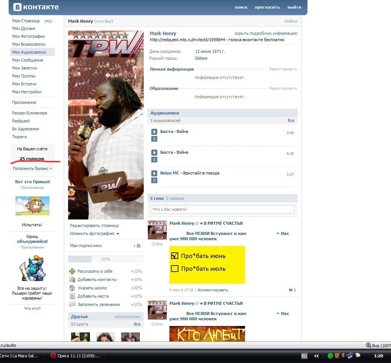This screenshot has height=363, width=391.
Task: Click выйти in the top header
Action: pos(294,7)
